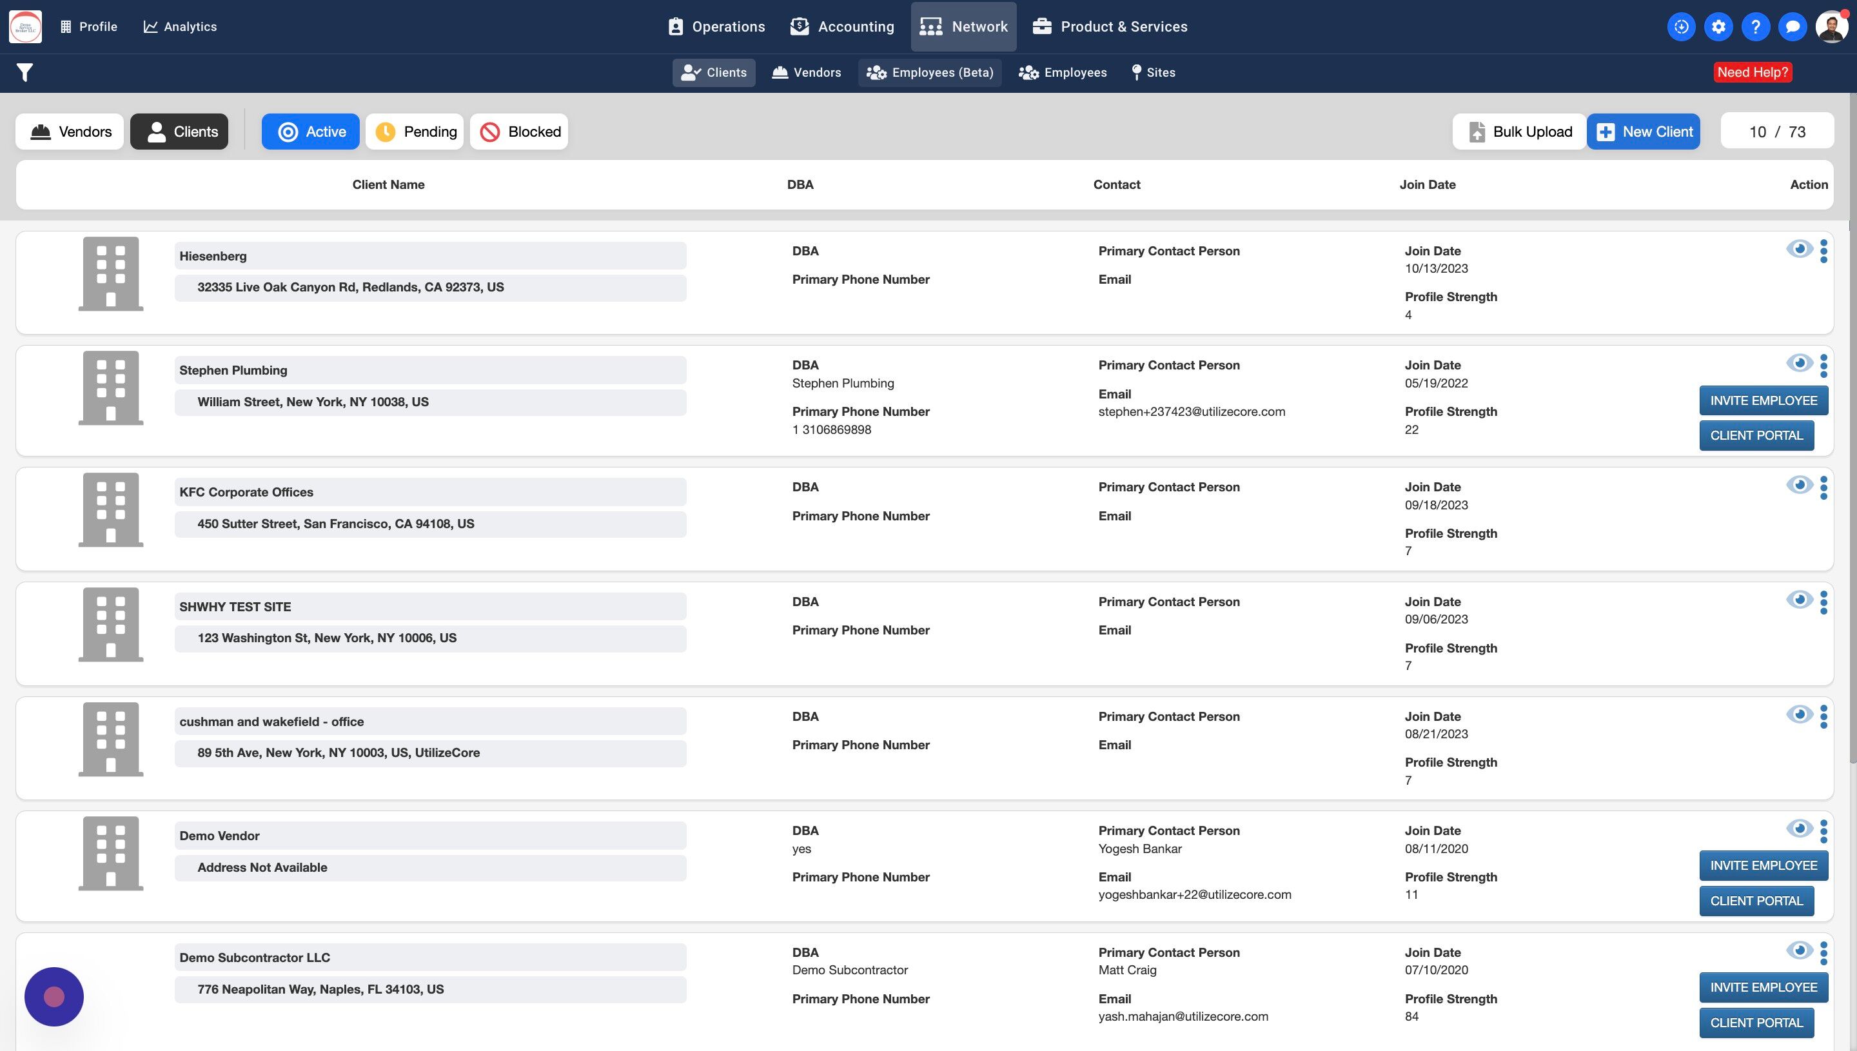Click the purple floating chat bubble
The width and height of the screenshot is (1857, 1051).
54,996
